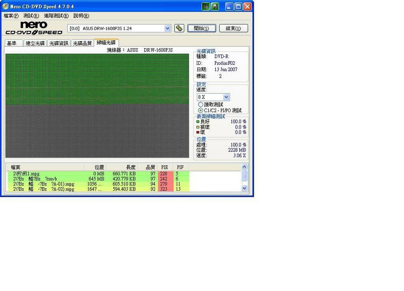Open the 進階測試(E) menu

pyautogui.click(x=56, y=16)
